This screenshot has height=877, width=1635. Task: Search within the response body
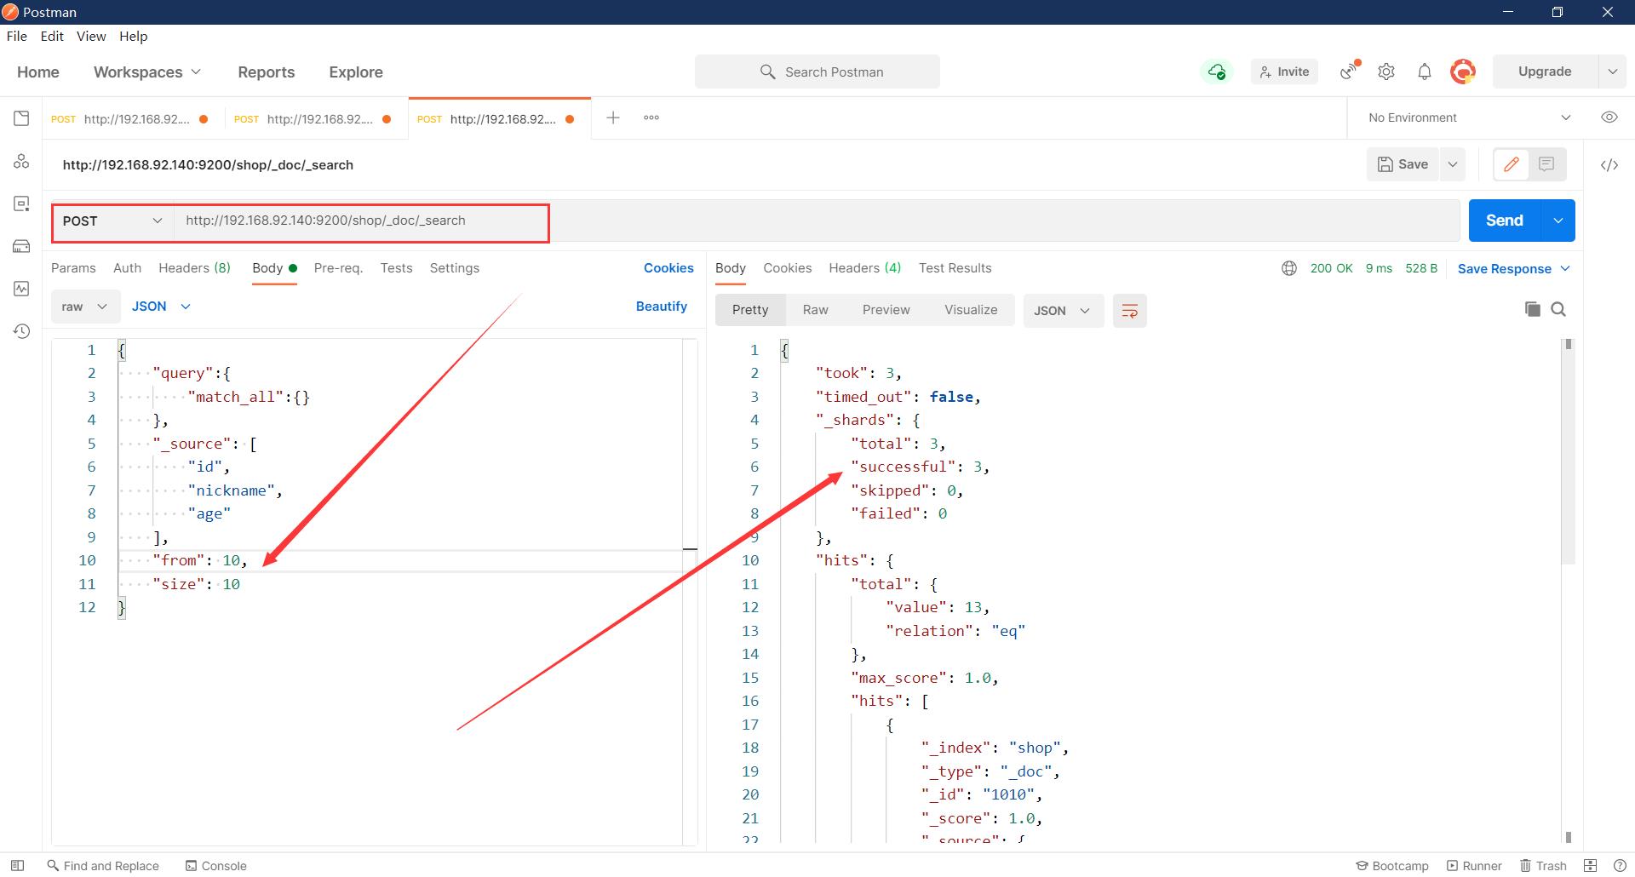(1559, 309)
